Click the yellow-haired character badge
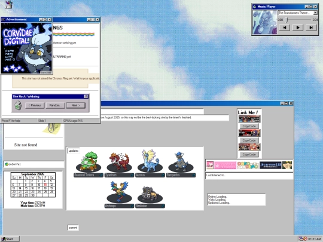 [x=287, y=166]
